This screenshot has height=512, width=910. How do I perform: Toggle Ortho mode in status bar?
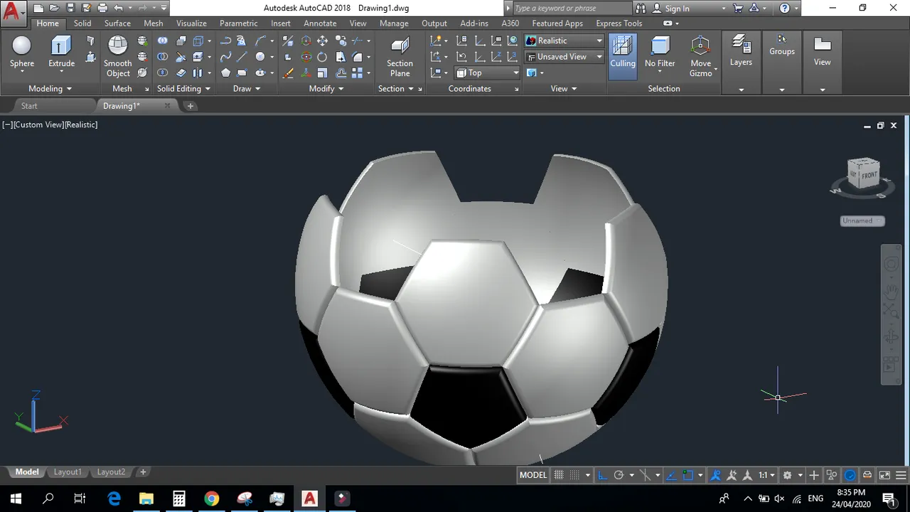tap(602, 475)
